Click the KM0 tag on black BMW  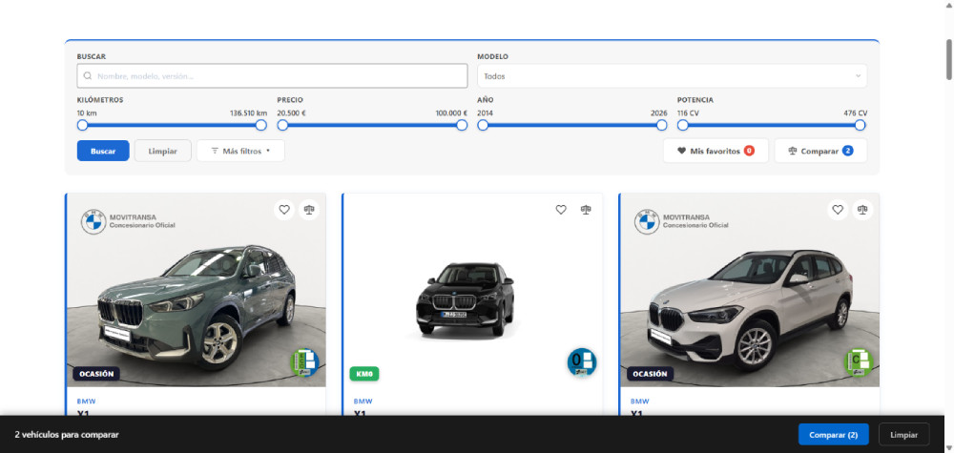click(x=364, y=374)
